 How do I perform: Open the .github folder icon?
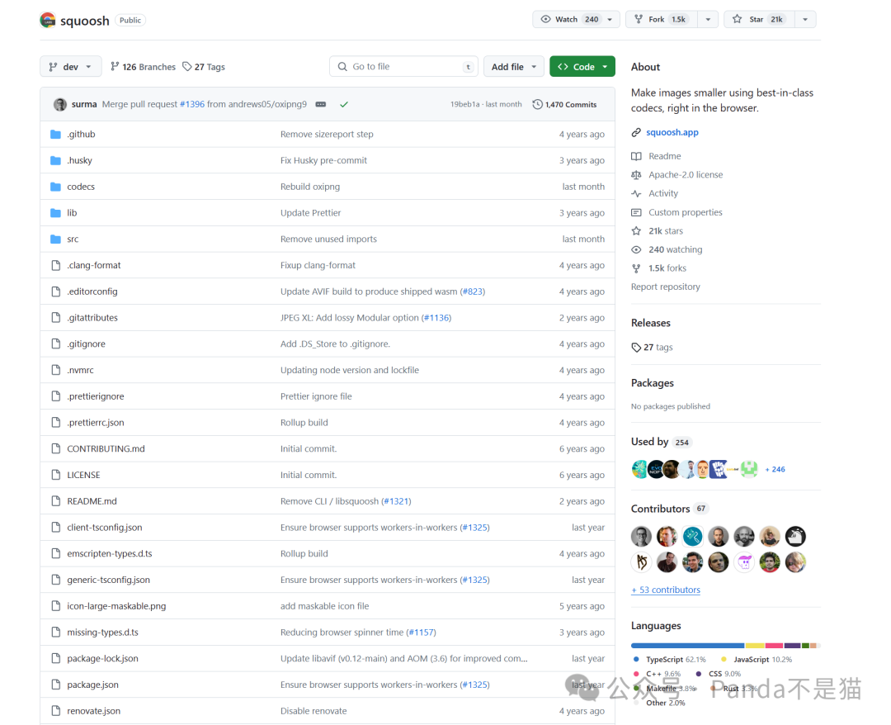click(56, 135)
